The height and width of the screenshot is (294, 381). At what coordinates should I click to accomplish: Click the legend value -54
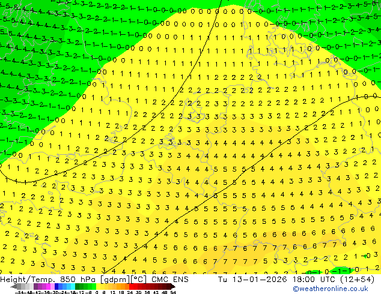[20, 292]
